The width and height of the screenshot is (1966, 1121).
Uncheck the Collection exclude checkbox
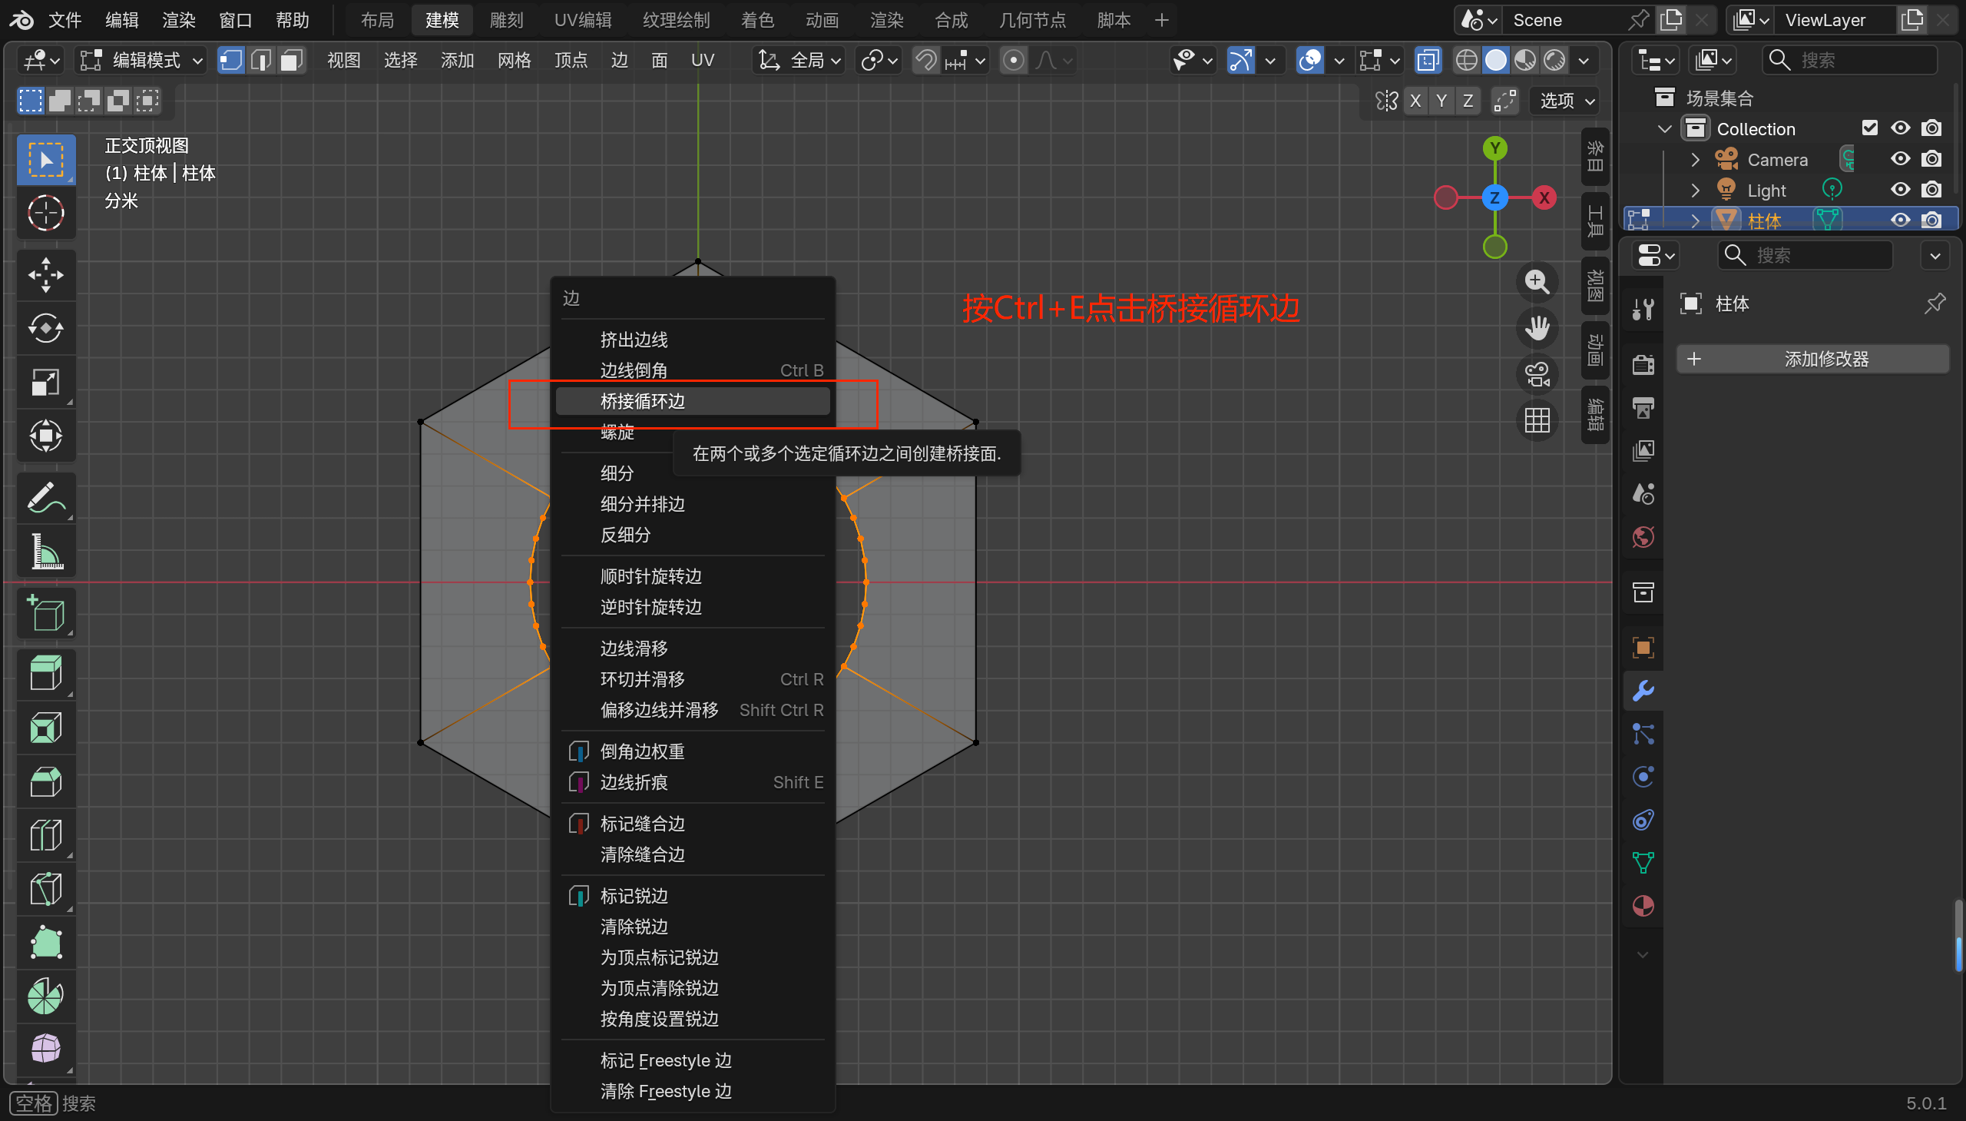1870,128
